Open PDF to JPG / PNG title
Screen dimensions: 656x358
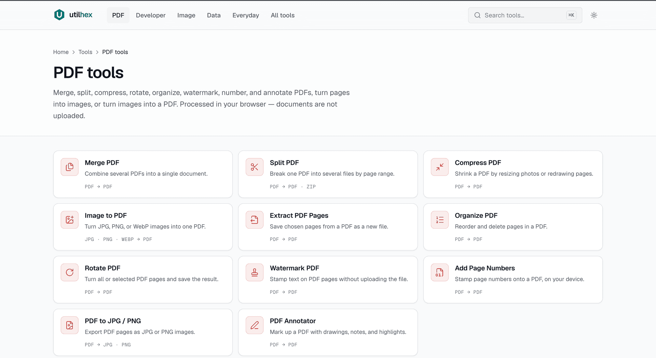(113, 321)
